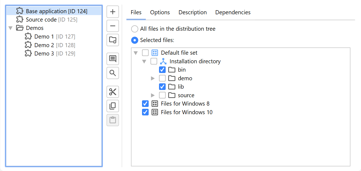361x171 pixels.
Task: Click the remove (minus) component button
Action: pos(113,26)
